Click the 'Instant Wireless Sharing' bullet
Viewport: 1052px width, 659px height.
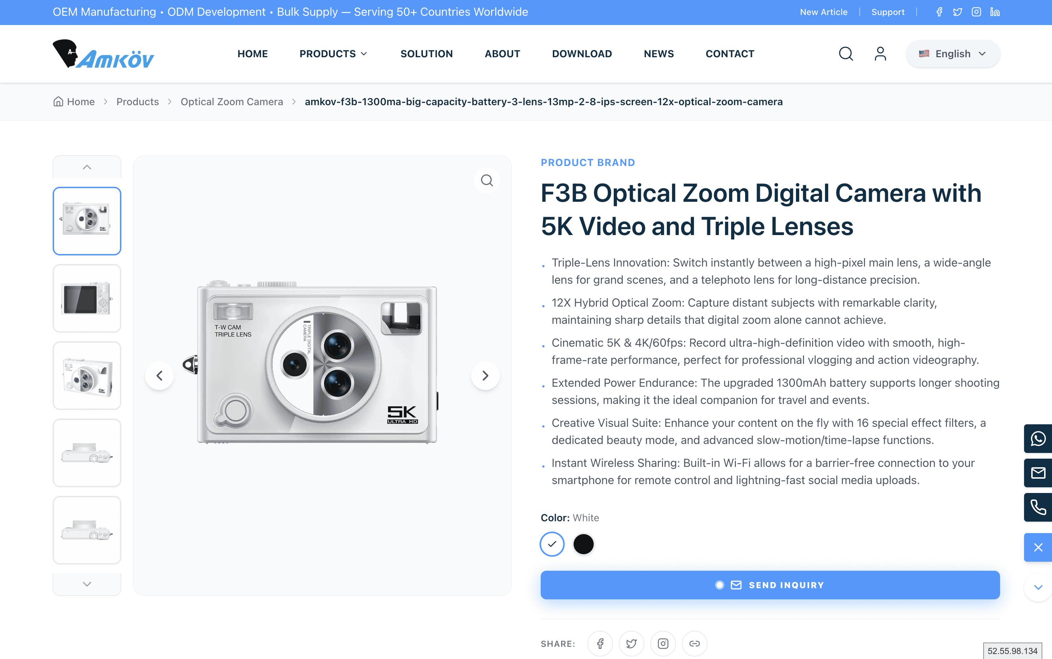point(763,472)
